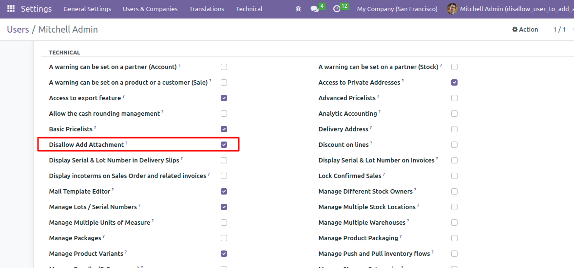Click help mark next to Access to export feature
This screenshot has width=574, height=268.
point(123,96)
